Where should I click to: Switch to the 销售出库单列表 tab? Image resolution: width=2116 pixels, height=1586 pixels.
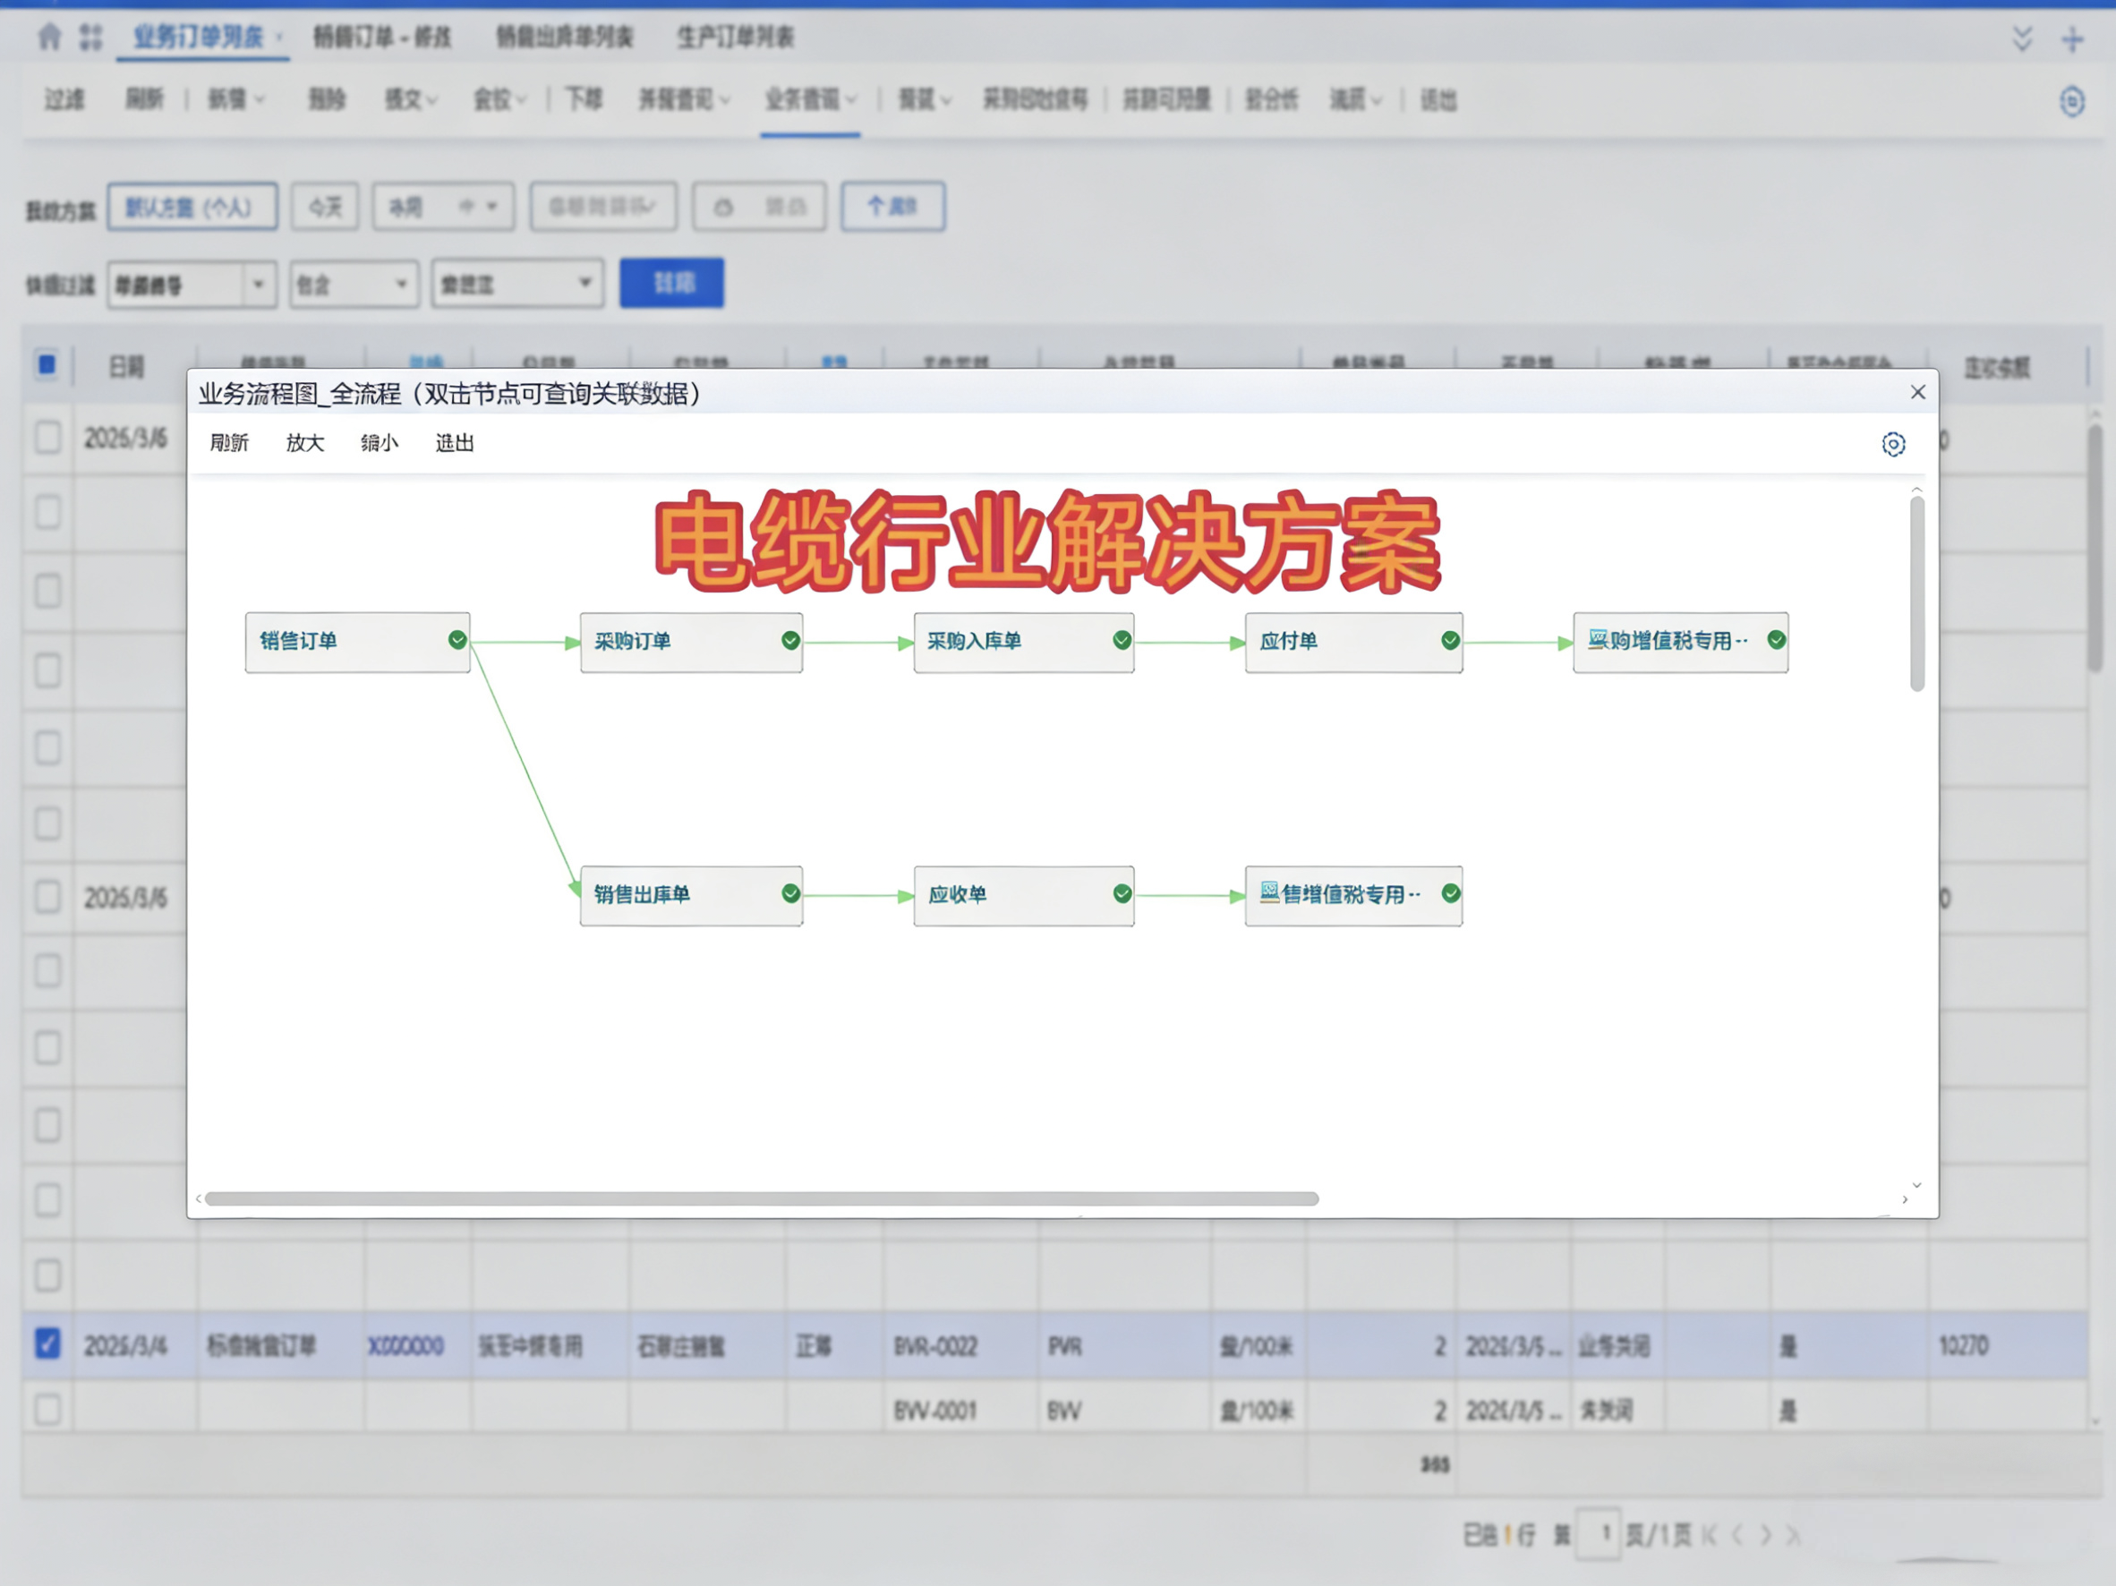(x=565, y=38)
